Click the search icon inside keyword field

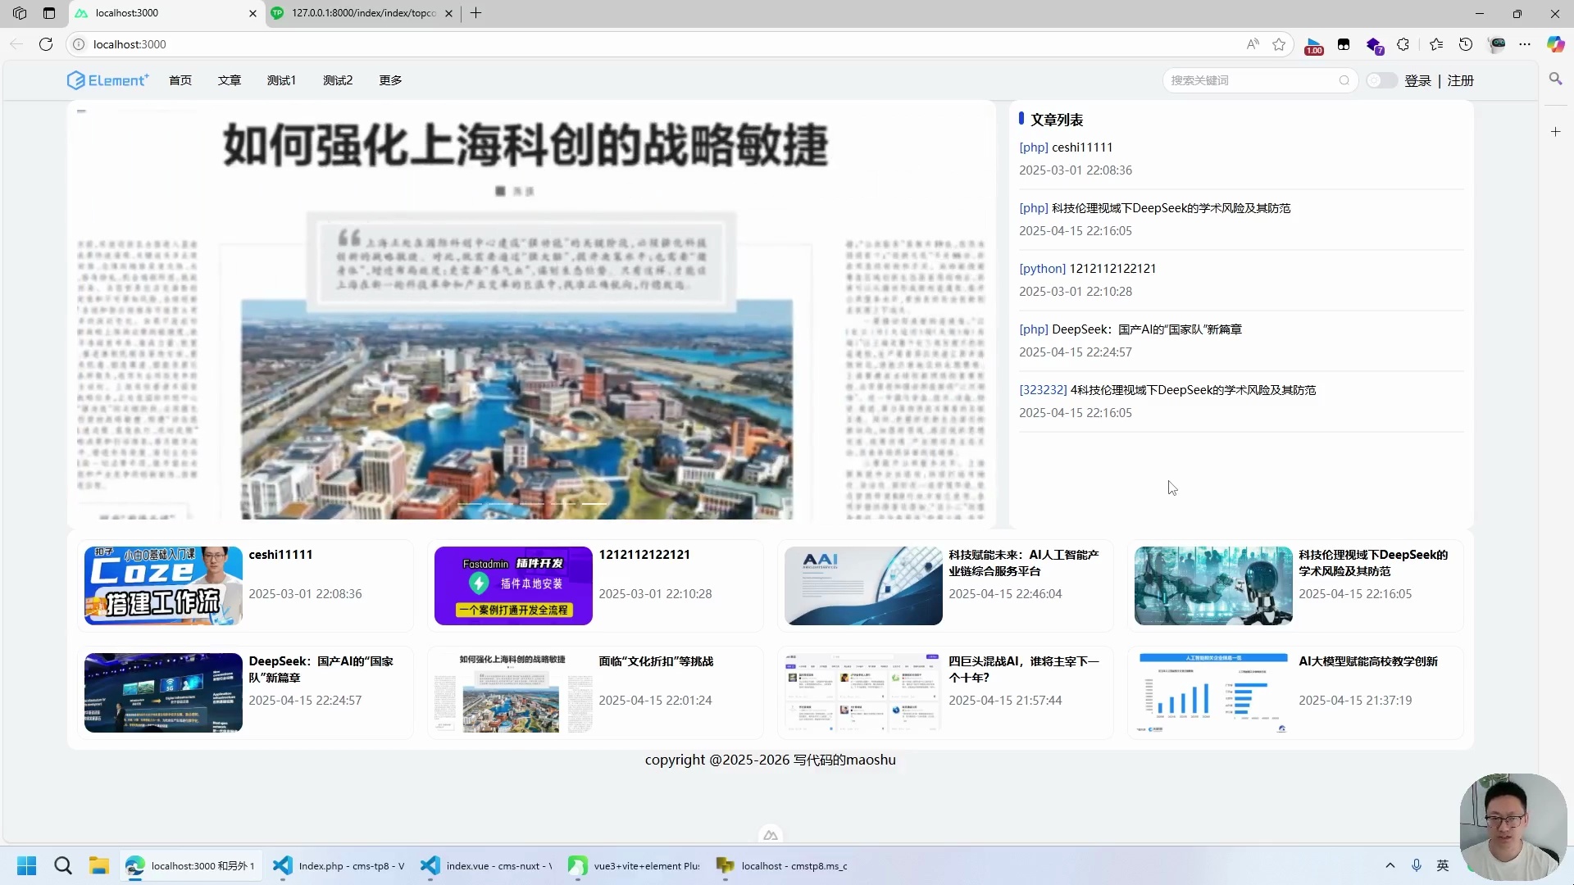point(1344,80)
